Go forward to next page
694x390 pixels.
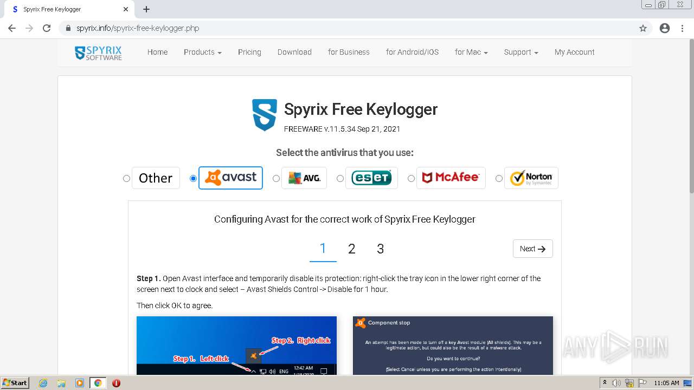click(29, 28)
